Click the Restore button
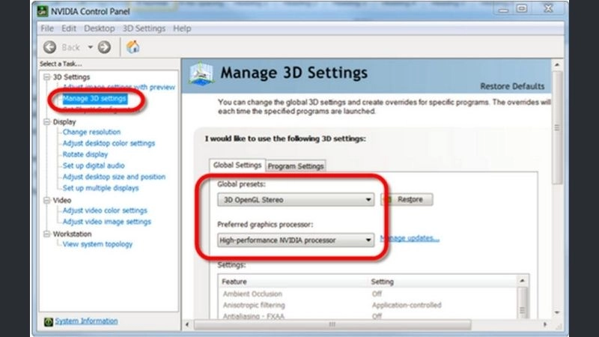Screen dimensions: 599x337 [407, 199]
